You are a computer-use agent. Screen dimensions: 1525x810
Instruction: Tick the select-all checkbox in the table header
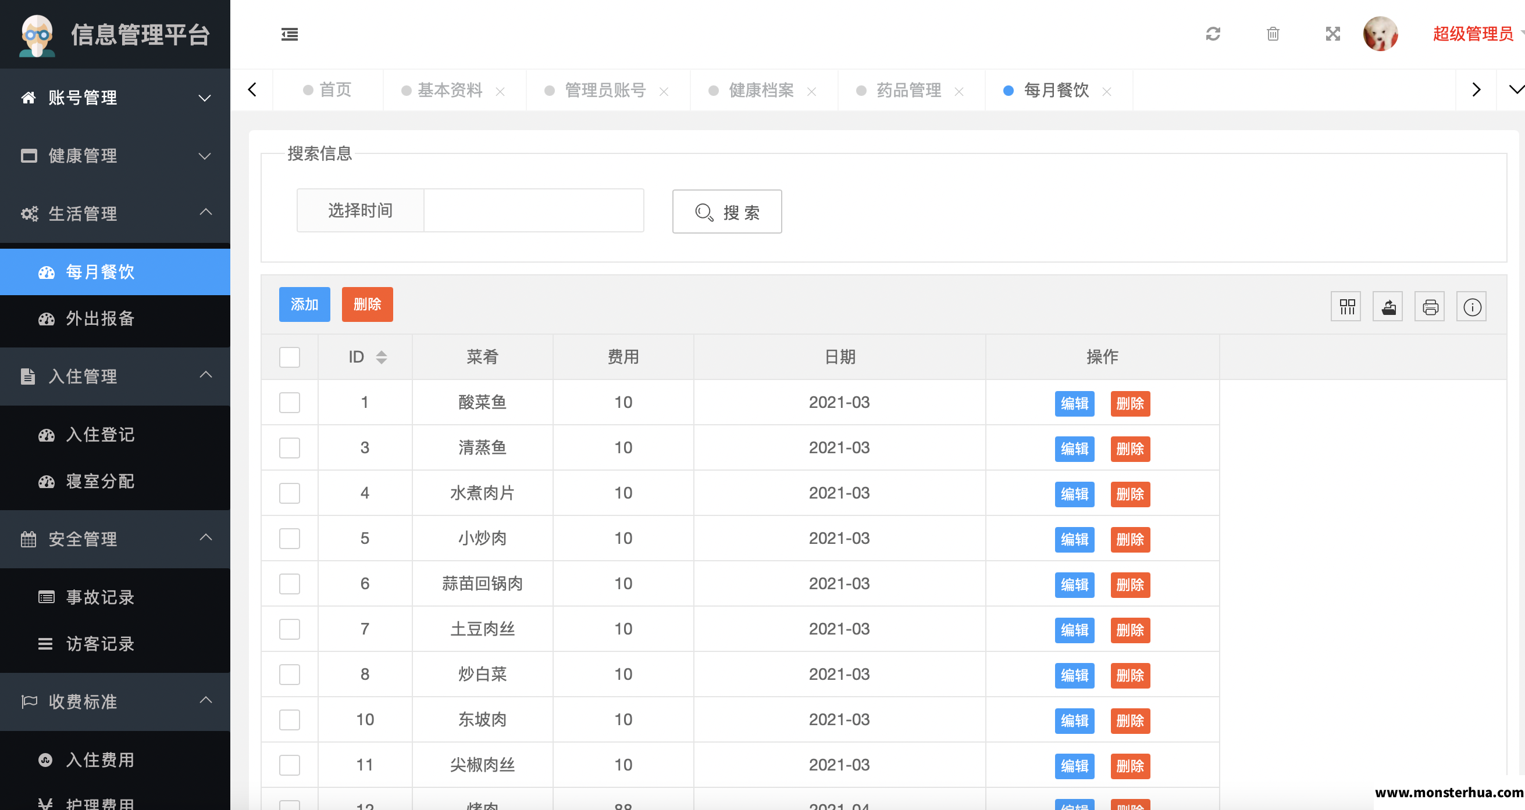[x=290, y=357]
